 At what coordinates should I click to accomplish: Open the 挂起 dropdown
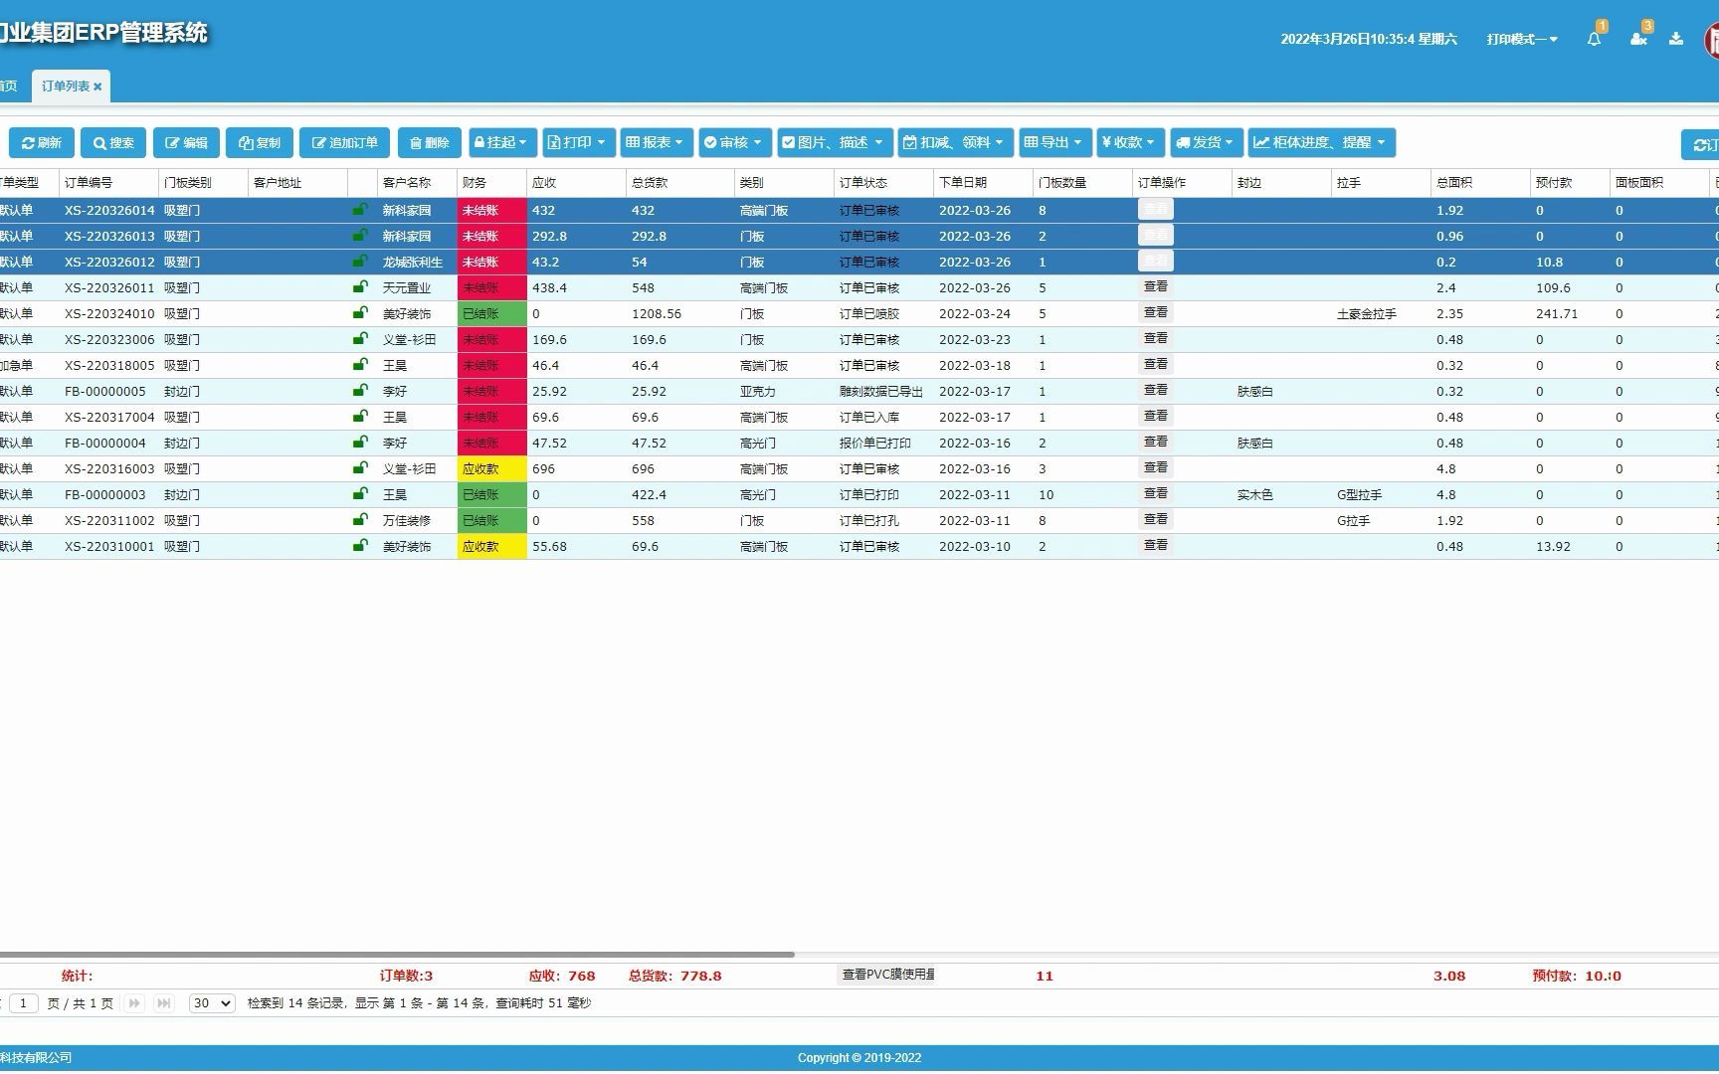pos(502,142)
